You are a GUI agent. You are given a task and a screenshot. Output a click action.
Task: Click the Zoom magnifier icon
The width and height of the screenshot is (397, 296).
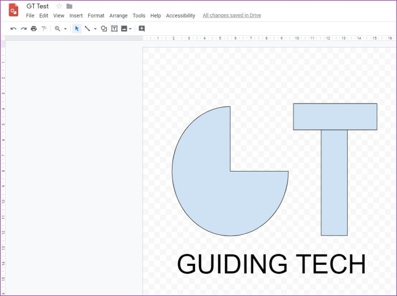click(x=58, y=29)
